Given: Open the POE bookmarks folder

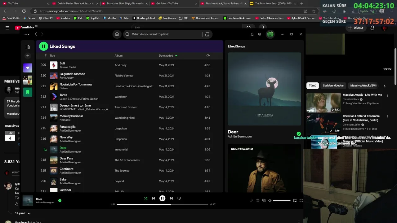Looking at the screenshot, I should (x=184, y=18).
